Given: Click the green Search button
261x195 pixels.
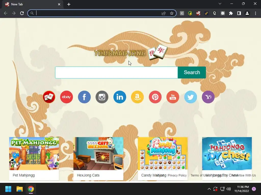Looking at the screenshot, I should point(192,72).
